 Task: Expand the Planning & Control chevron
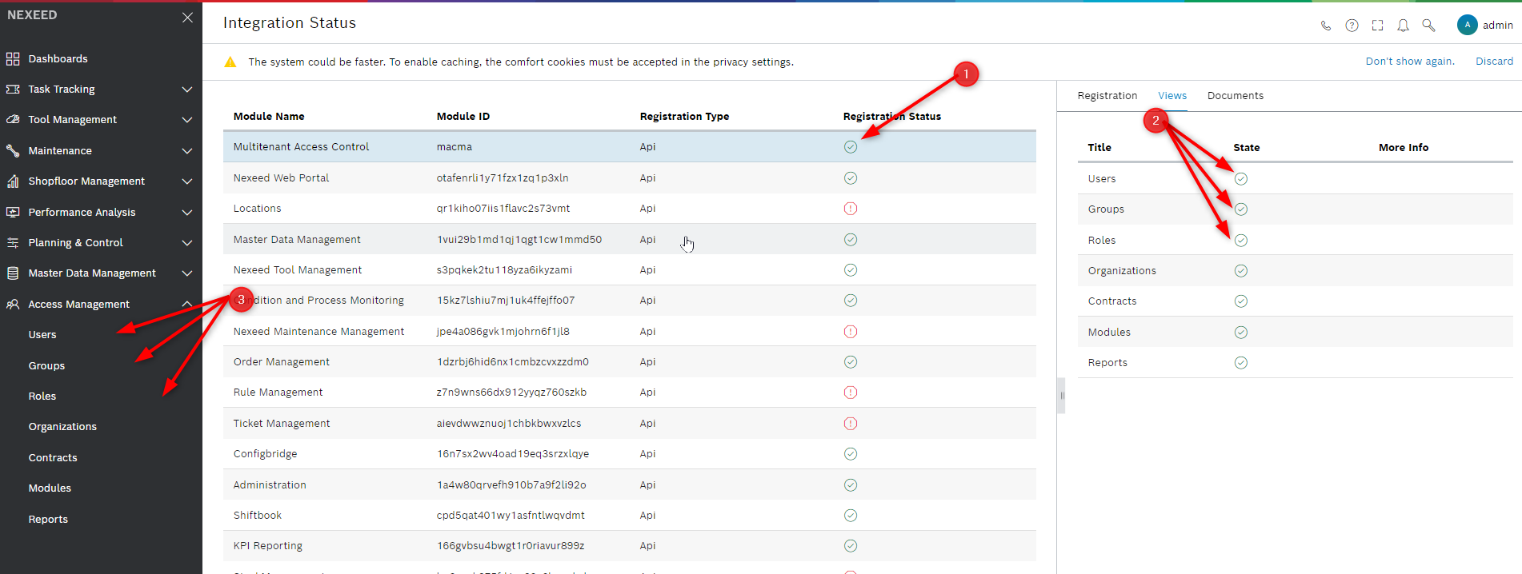point(187,243)
